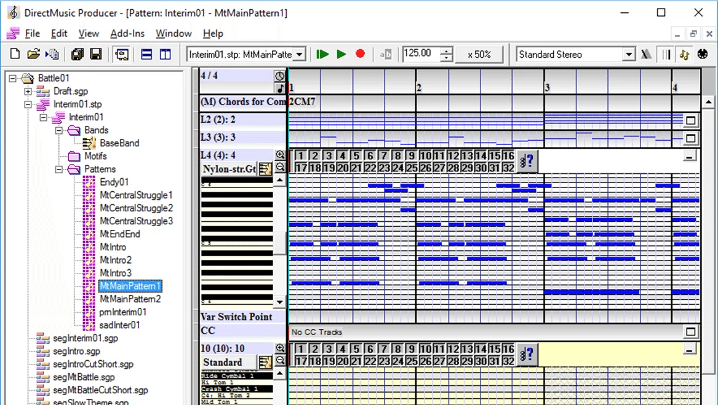Click the piano roll's vertical scroll thumb

pos(280,243)
